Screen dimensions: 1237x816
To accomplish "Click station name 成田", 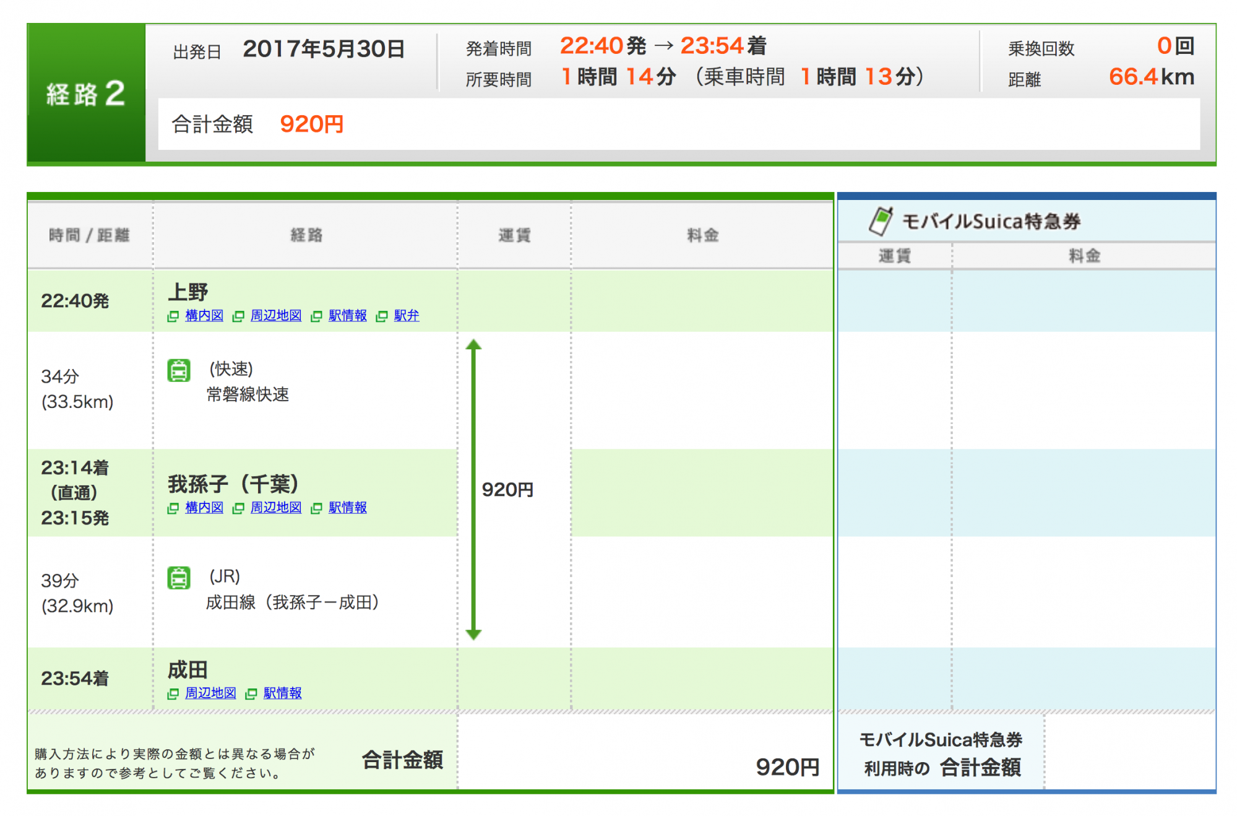I will [x=188, y=669].
